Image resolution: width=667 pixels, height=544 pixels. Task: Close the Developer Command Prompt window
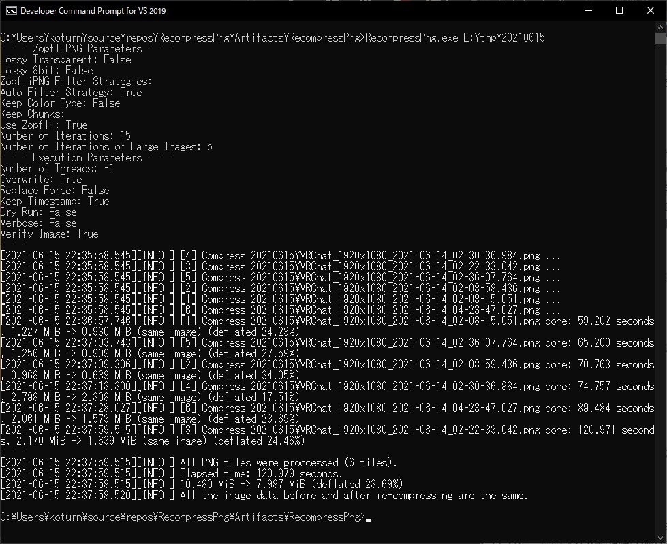(x=651, y=11)
